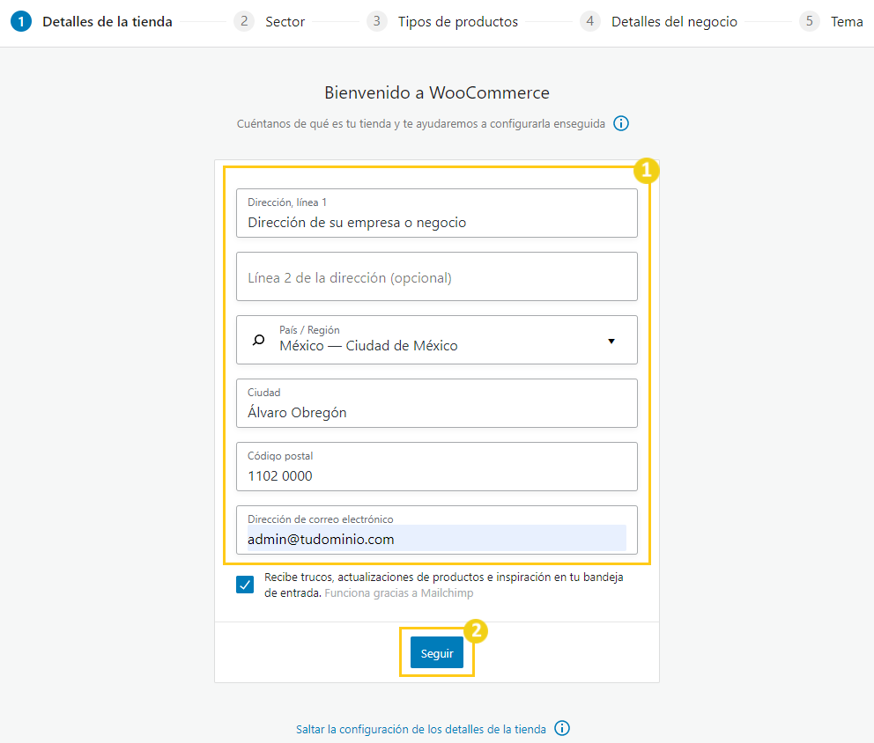The width and height of the screenshot is (874, 743).
Task: Open the Funciona gracias a Mailchimp link
Action: [398, 593]
